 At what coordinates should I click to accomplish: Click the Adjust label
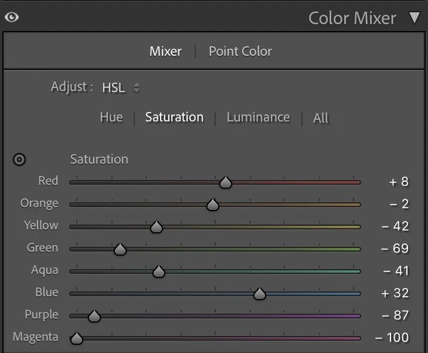[x=72, y=87]
